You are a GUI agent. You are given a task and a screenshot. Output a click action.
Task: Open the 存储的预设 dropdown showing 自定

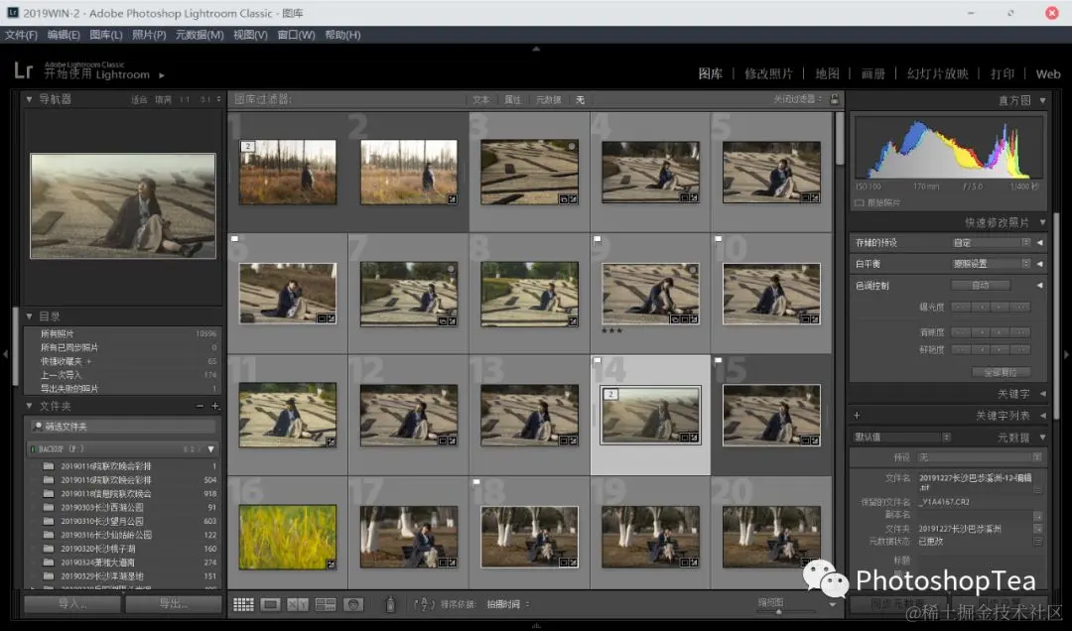[991, 243]
